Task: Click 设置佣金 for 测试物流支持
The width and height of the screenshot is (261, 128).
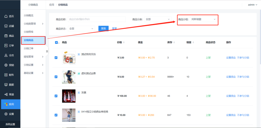Action: click(x=231, y=58)
